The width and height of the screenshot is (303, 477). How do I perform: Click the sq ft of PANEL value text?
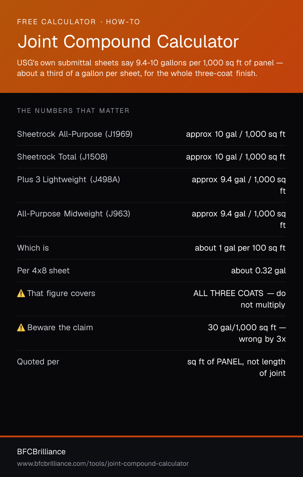tap(236, 367)
